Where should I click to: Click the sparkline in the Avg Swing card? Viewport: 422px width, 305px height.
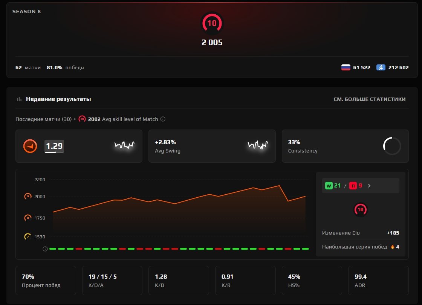point(258,145)
